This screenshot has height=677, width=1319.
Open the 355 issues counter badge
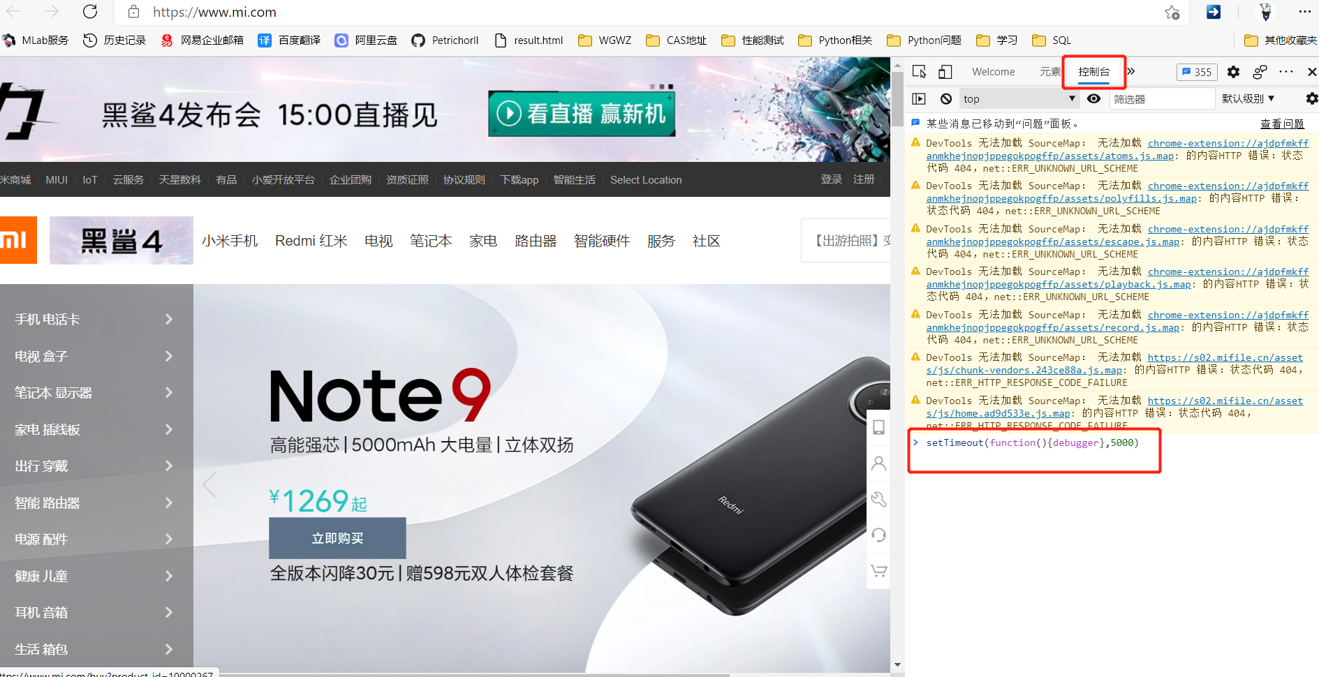1197,72
